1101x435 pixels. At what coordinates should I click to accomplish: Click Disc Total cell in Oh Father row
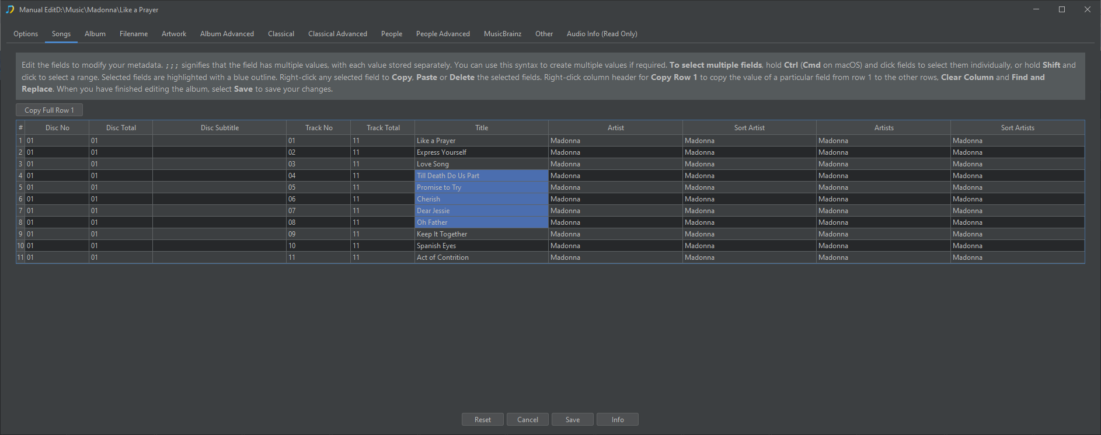(x=121, y=222)
